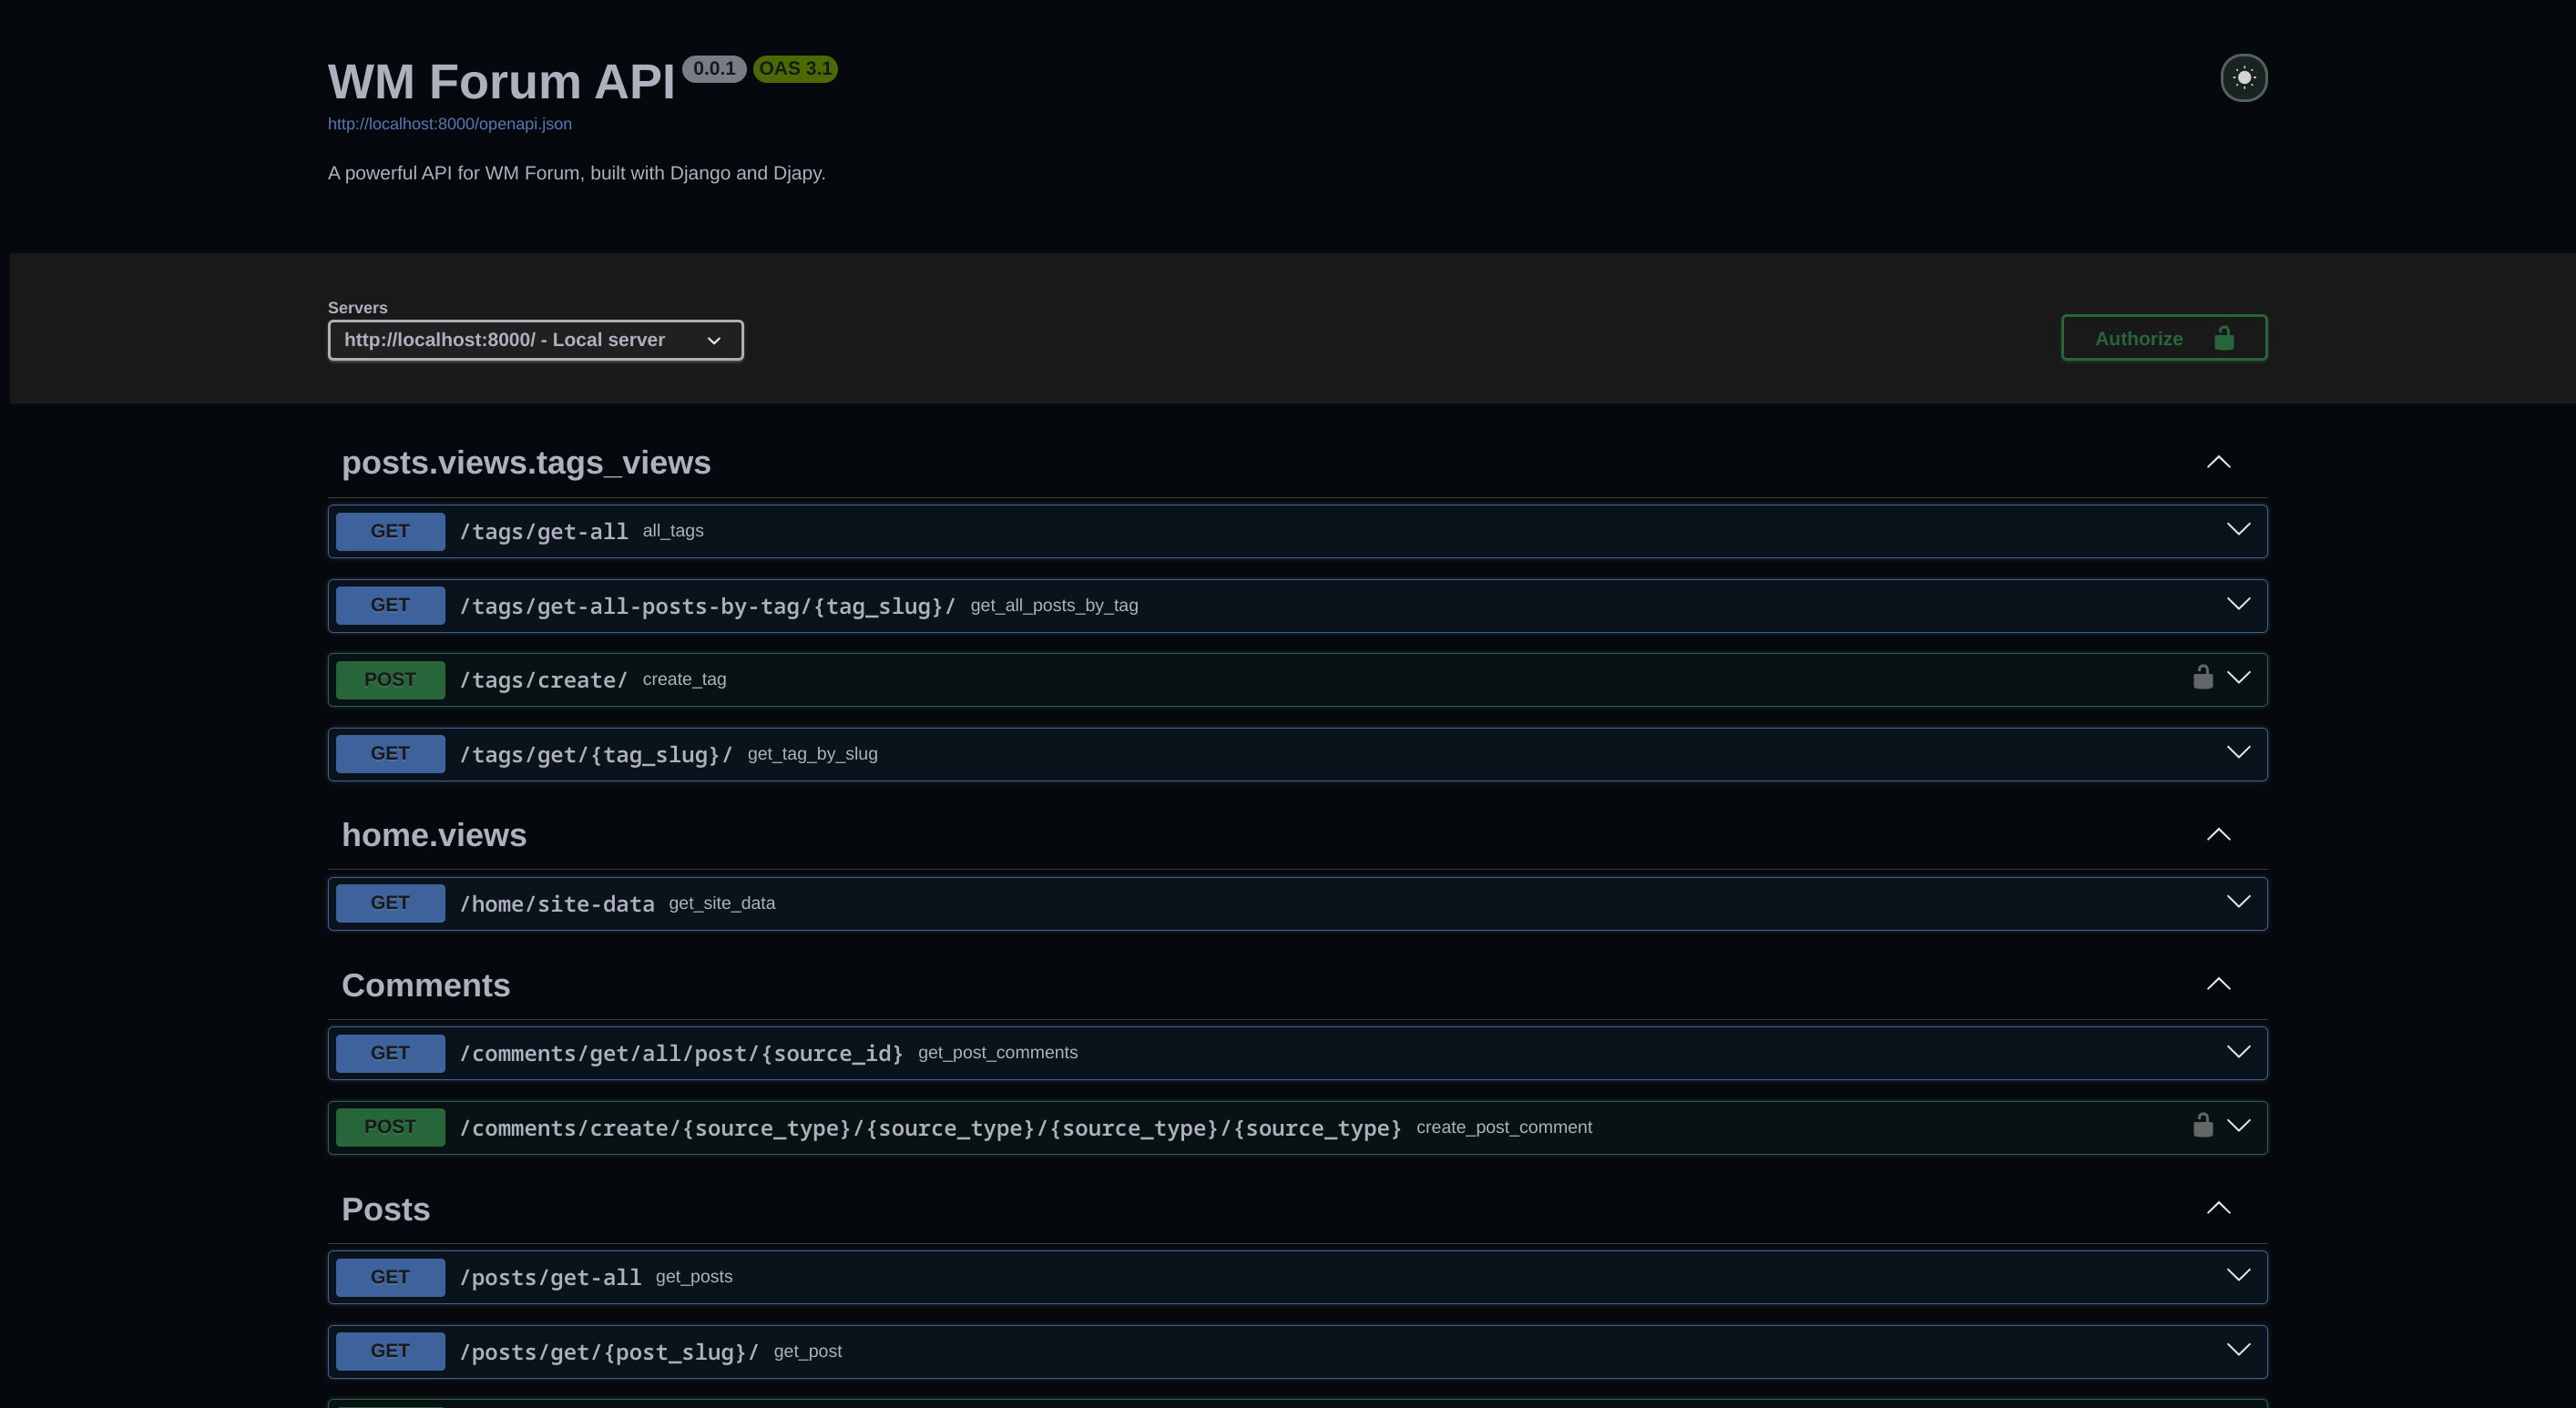
Task: Click the get_post operation label
Action: (x=808, y=1351)
